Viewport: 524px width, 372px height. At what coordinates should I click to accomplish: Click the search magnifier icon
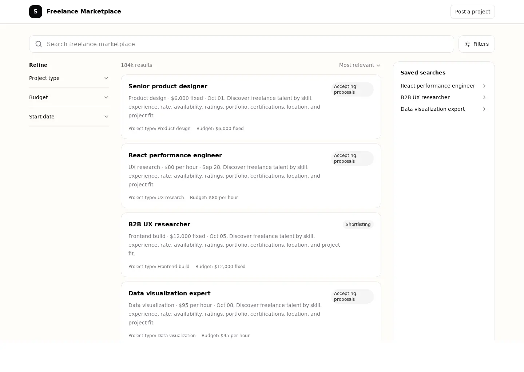coord(39,44)
